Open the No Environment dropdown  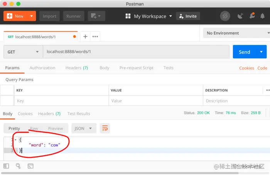236,33
